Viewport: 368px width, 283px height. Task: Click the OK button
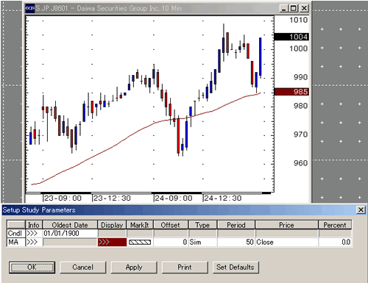(x=32, y=267)
